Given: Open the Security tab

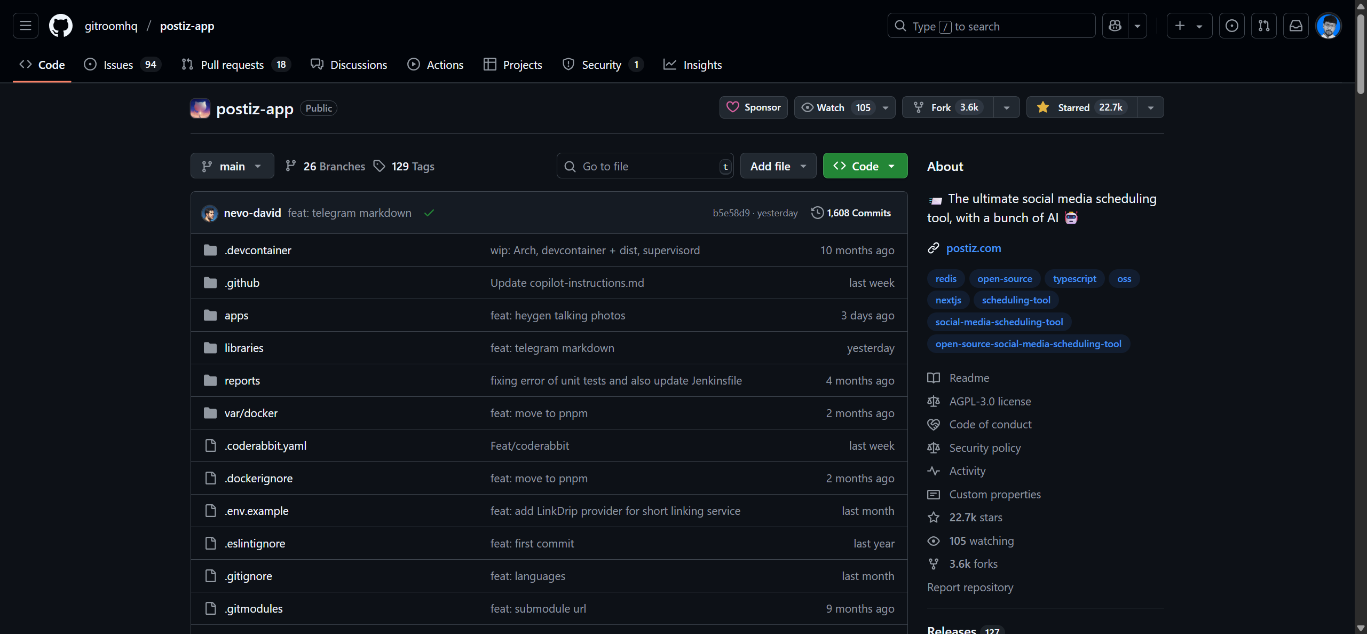Looking at the screenshot, I should click(x=603, y=65).
